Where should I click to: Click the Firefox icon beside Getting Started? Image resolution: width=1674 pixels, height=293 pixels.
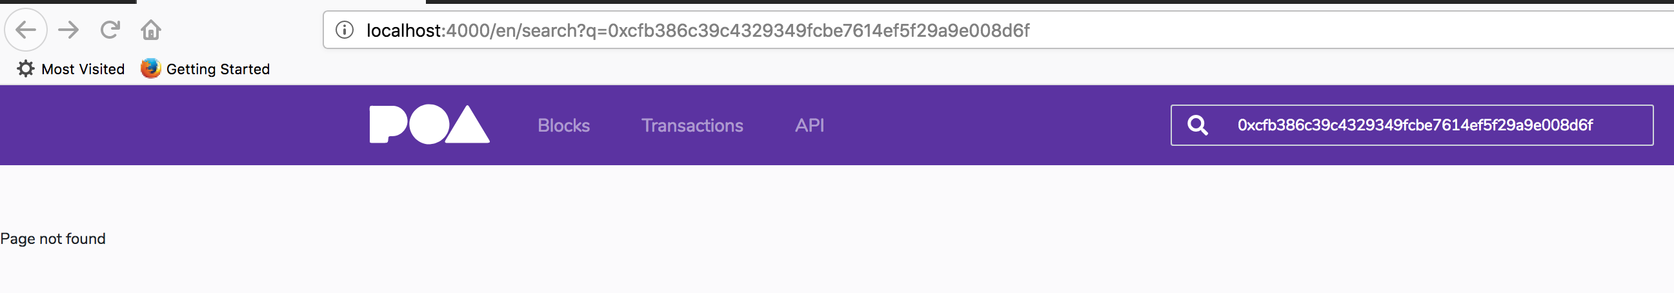151,68
